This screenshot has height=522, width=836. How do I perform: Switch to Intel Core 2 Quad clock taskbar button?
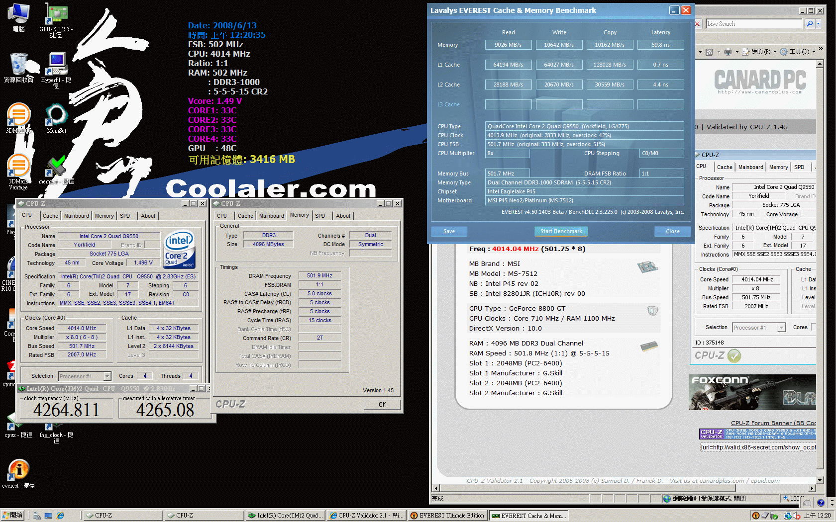[x=286, y=516]
